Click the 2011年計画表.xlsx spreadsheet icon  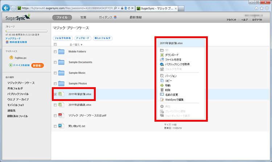(x=61, y=105)
